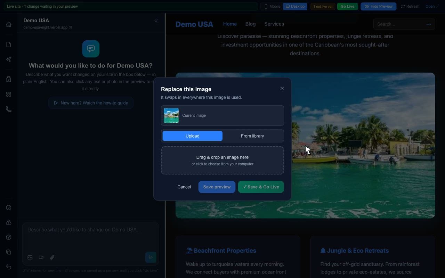The image size is (445, 278).
Task: Attach an image using the picture icon
Action: pos(30,257)
